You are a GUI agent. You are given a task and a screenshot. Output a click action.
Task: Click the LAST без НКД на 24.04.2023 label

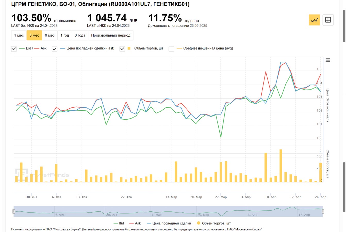(x=34, y=26)
